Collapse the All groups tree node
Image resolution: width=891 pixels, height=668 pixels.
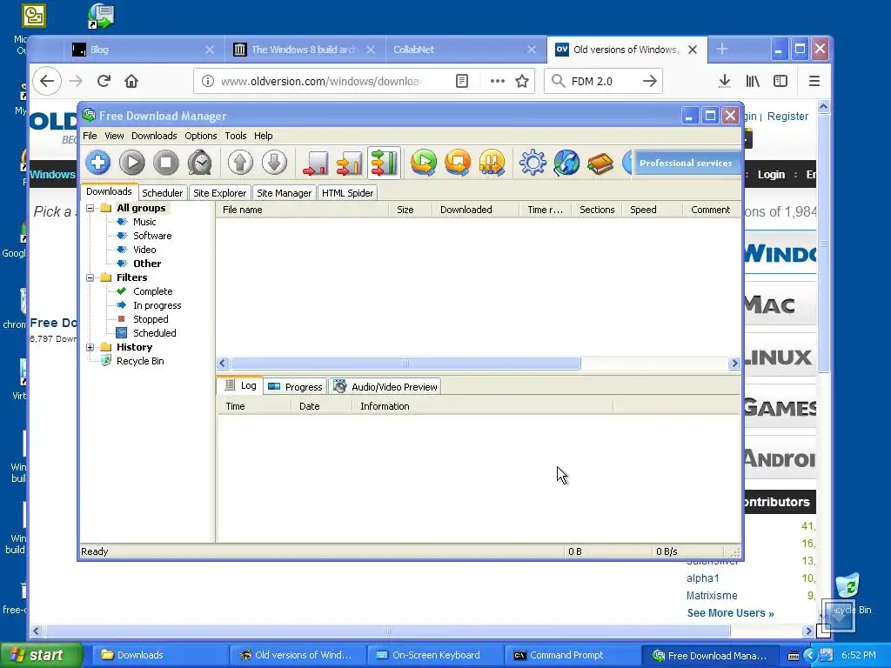tap(90, 209)
